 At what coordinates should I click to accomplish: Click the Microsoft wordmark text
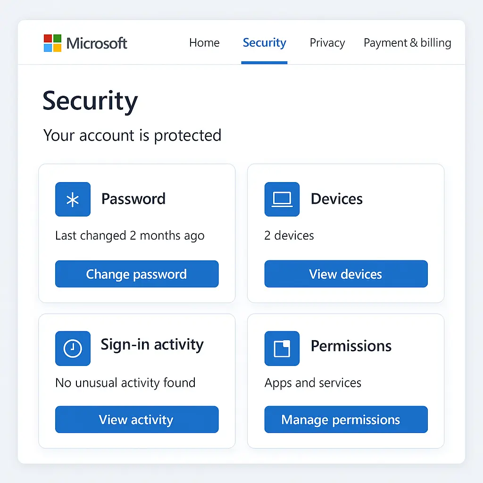(96, 43)
